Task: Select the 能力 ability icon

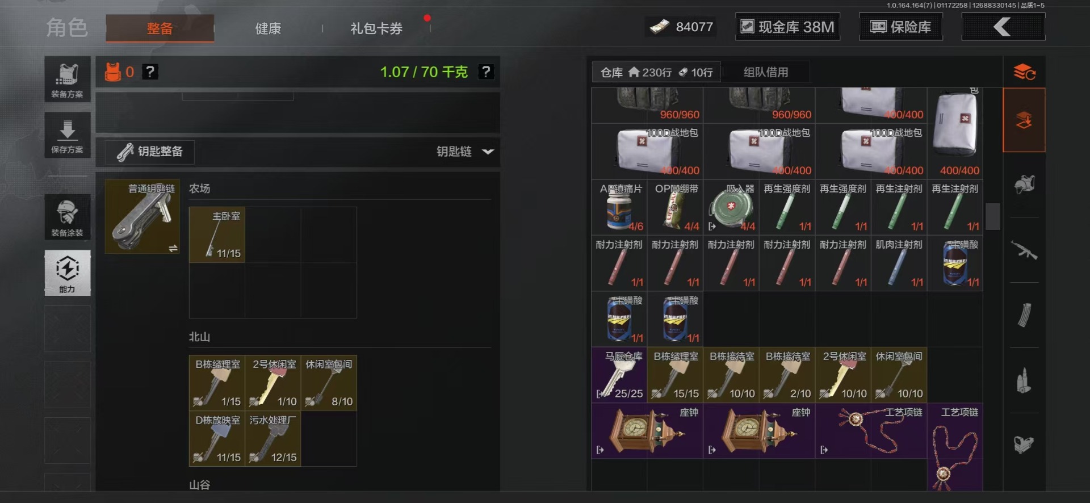Action: pos(68,273)
